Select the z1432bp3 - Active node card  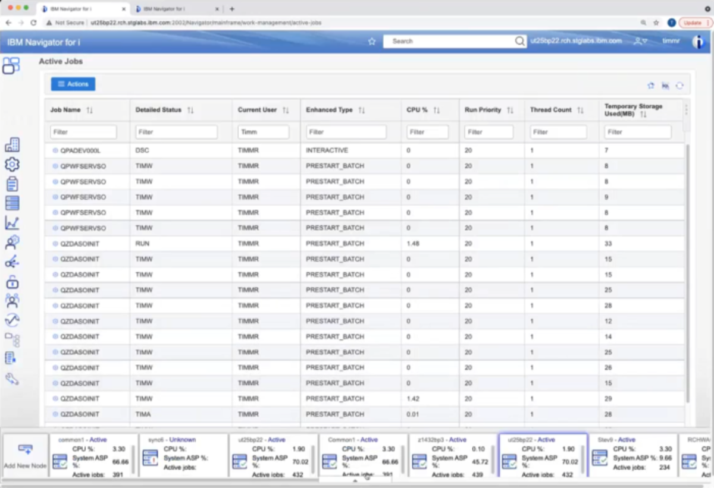[x=452, y=455]
